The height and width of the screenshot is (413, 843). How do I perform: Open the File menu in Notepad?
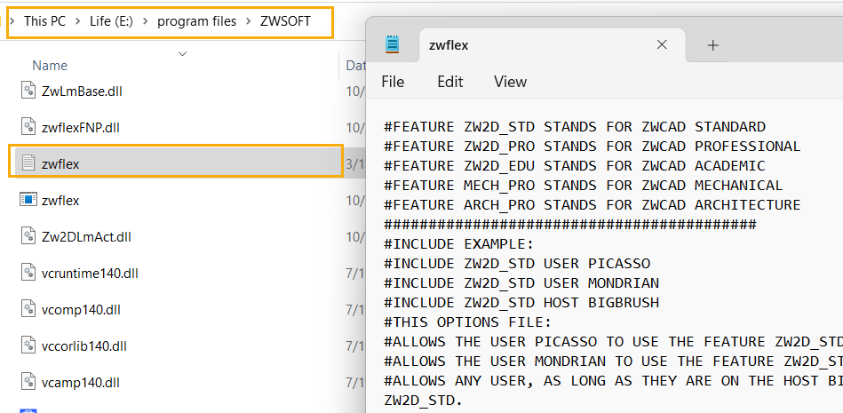coord(393,82)
